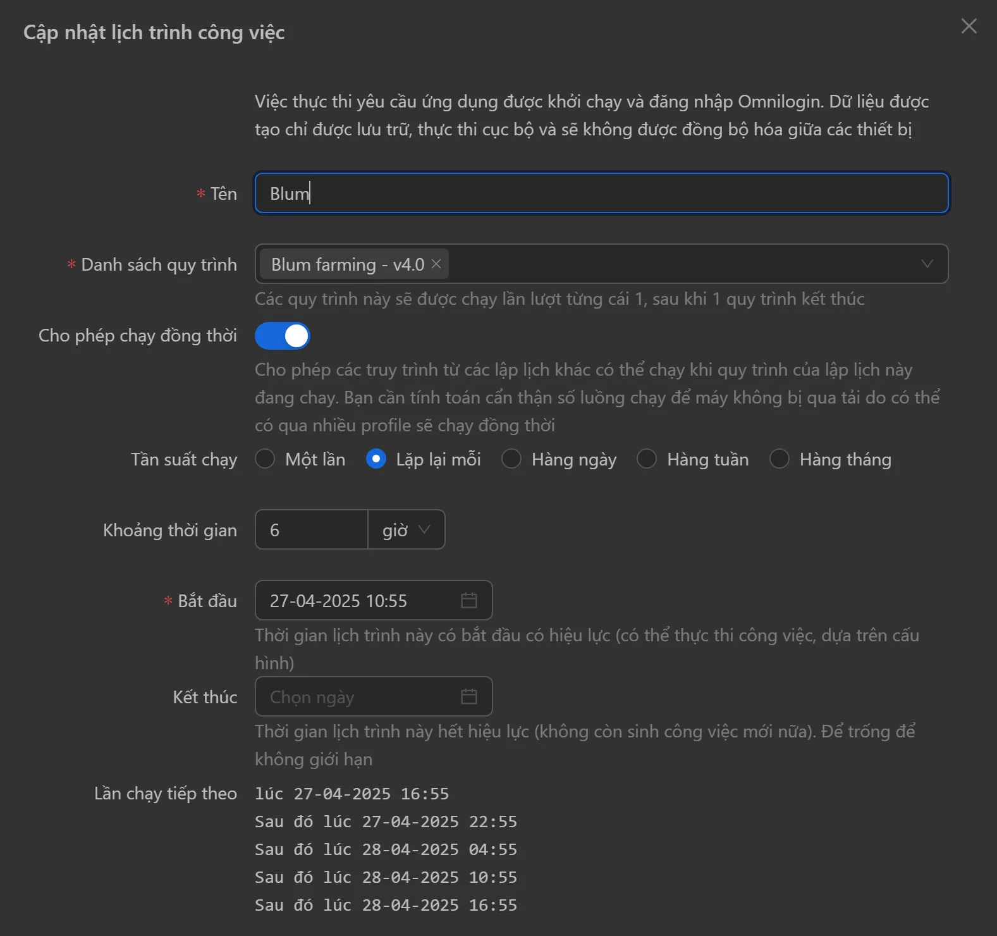
Task: Open calendar icon in Bắt đầu field
Action: pyautogui.click(x=468, y=600)
